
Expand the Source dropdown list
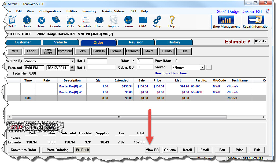click(x=202, y=68)
